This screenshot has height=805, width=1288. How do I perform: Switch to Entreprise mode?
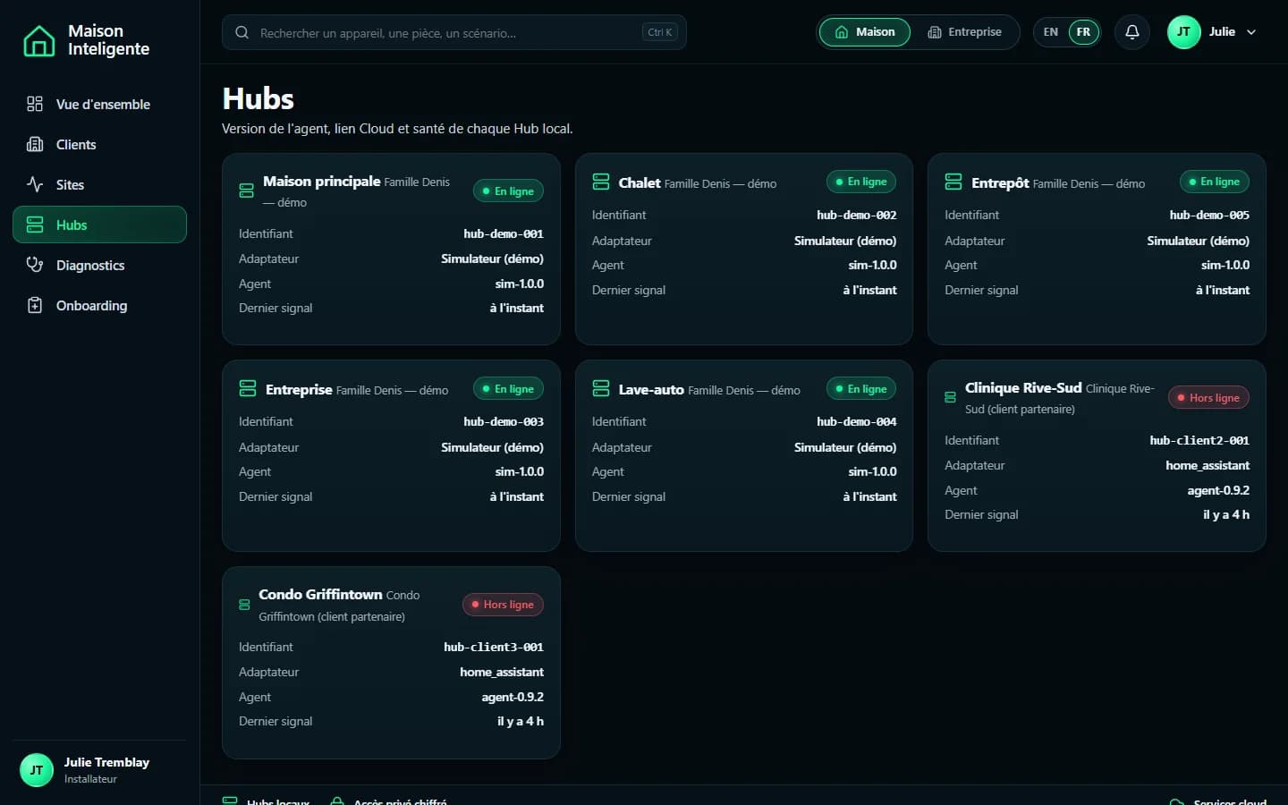pyautogui.click(x=964, y=32)
